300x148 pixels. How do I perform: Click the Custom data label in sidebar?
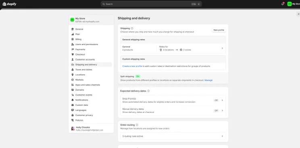click(x=82, y=105)
